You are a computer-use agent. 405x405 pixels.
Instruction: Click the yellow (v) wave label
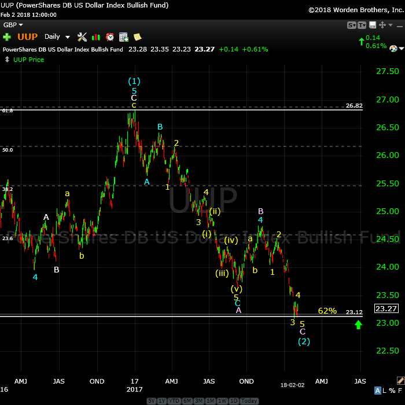pos(237,289)
